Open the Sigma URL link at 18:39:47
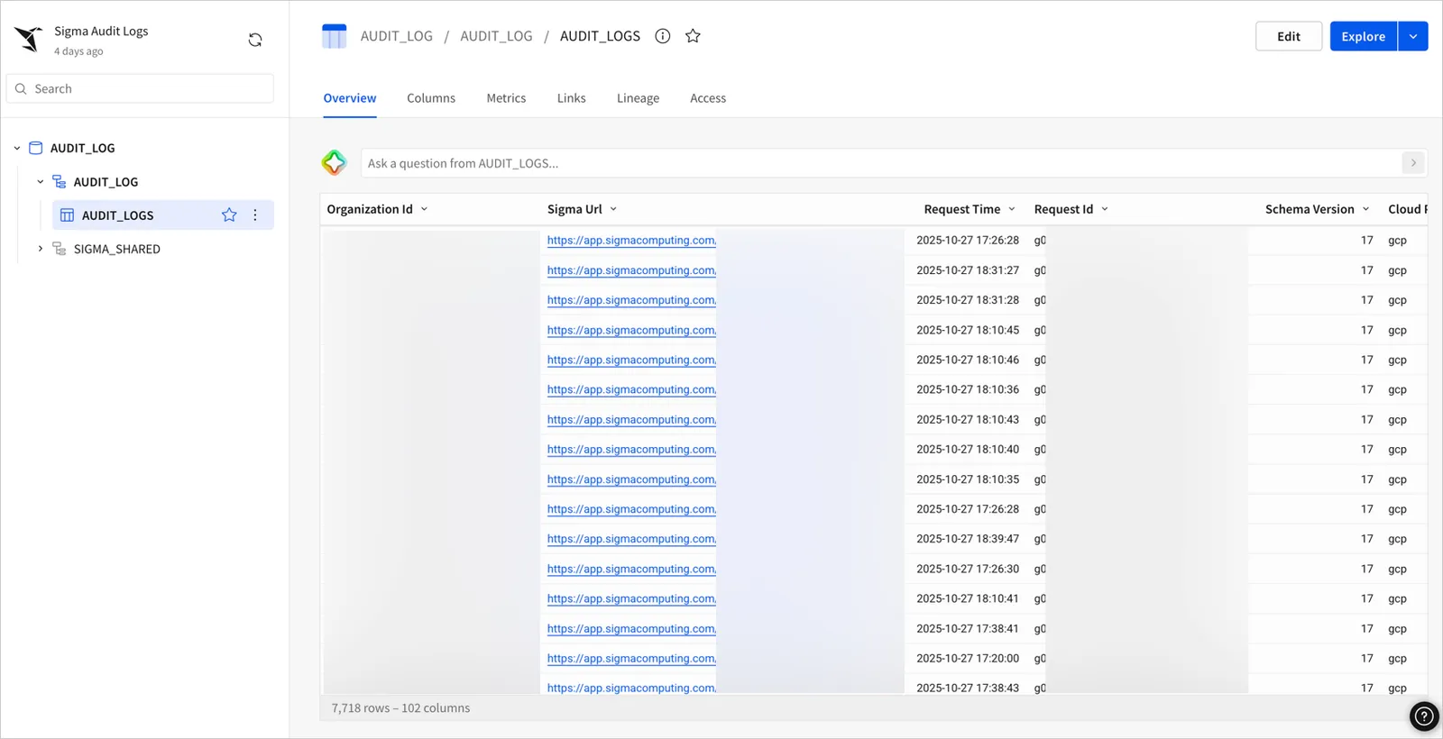This screenshot has height=739, width=1443. tap(631, 539)
